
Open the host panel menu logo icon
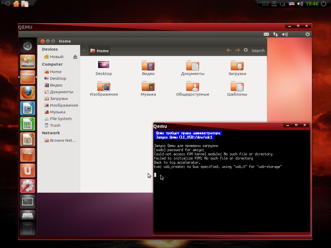coord(7,4)
